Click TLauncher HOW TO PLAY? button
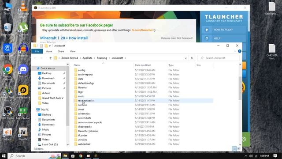 point(224,30)
